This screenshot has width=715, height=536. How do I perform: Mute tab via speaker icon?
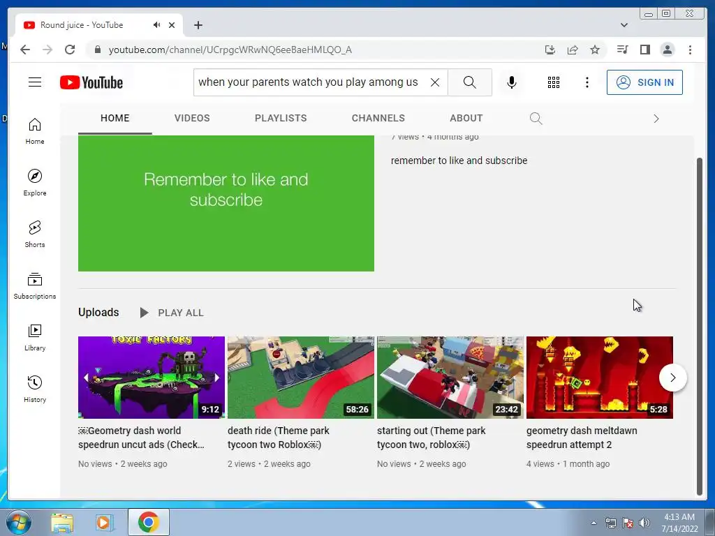(157, 25)
